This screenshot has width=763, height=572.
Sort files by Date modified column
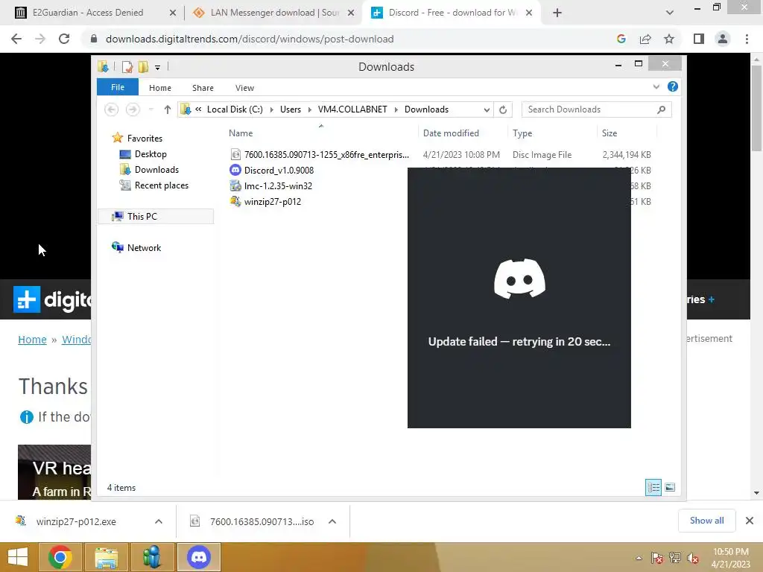coord(451,133)
